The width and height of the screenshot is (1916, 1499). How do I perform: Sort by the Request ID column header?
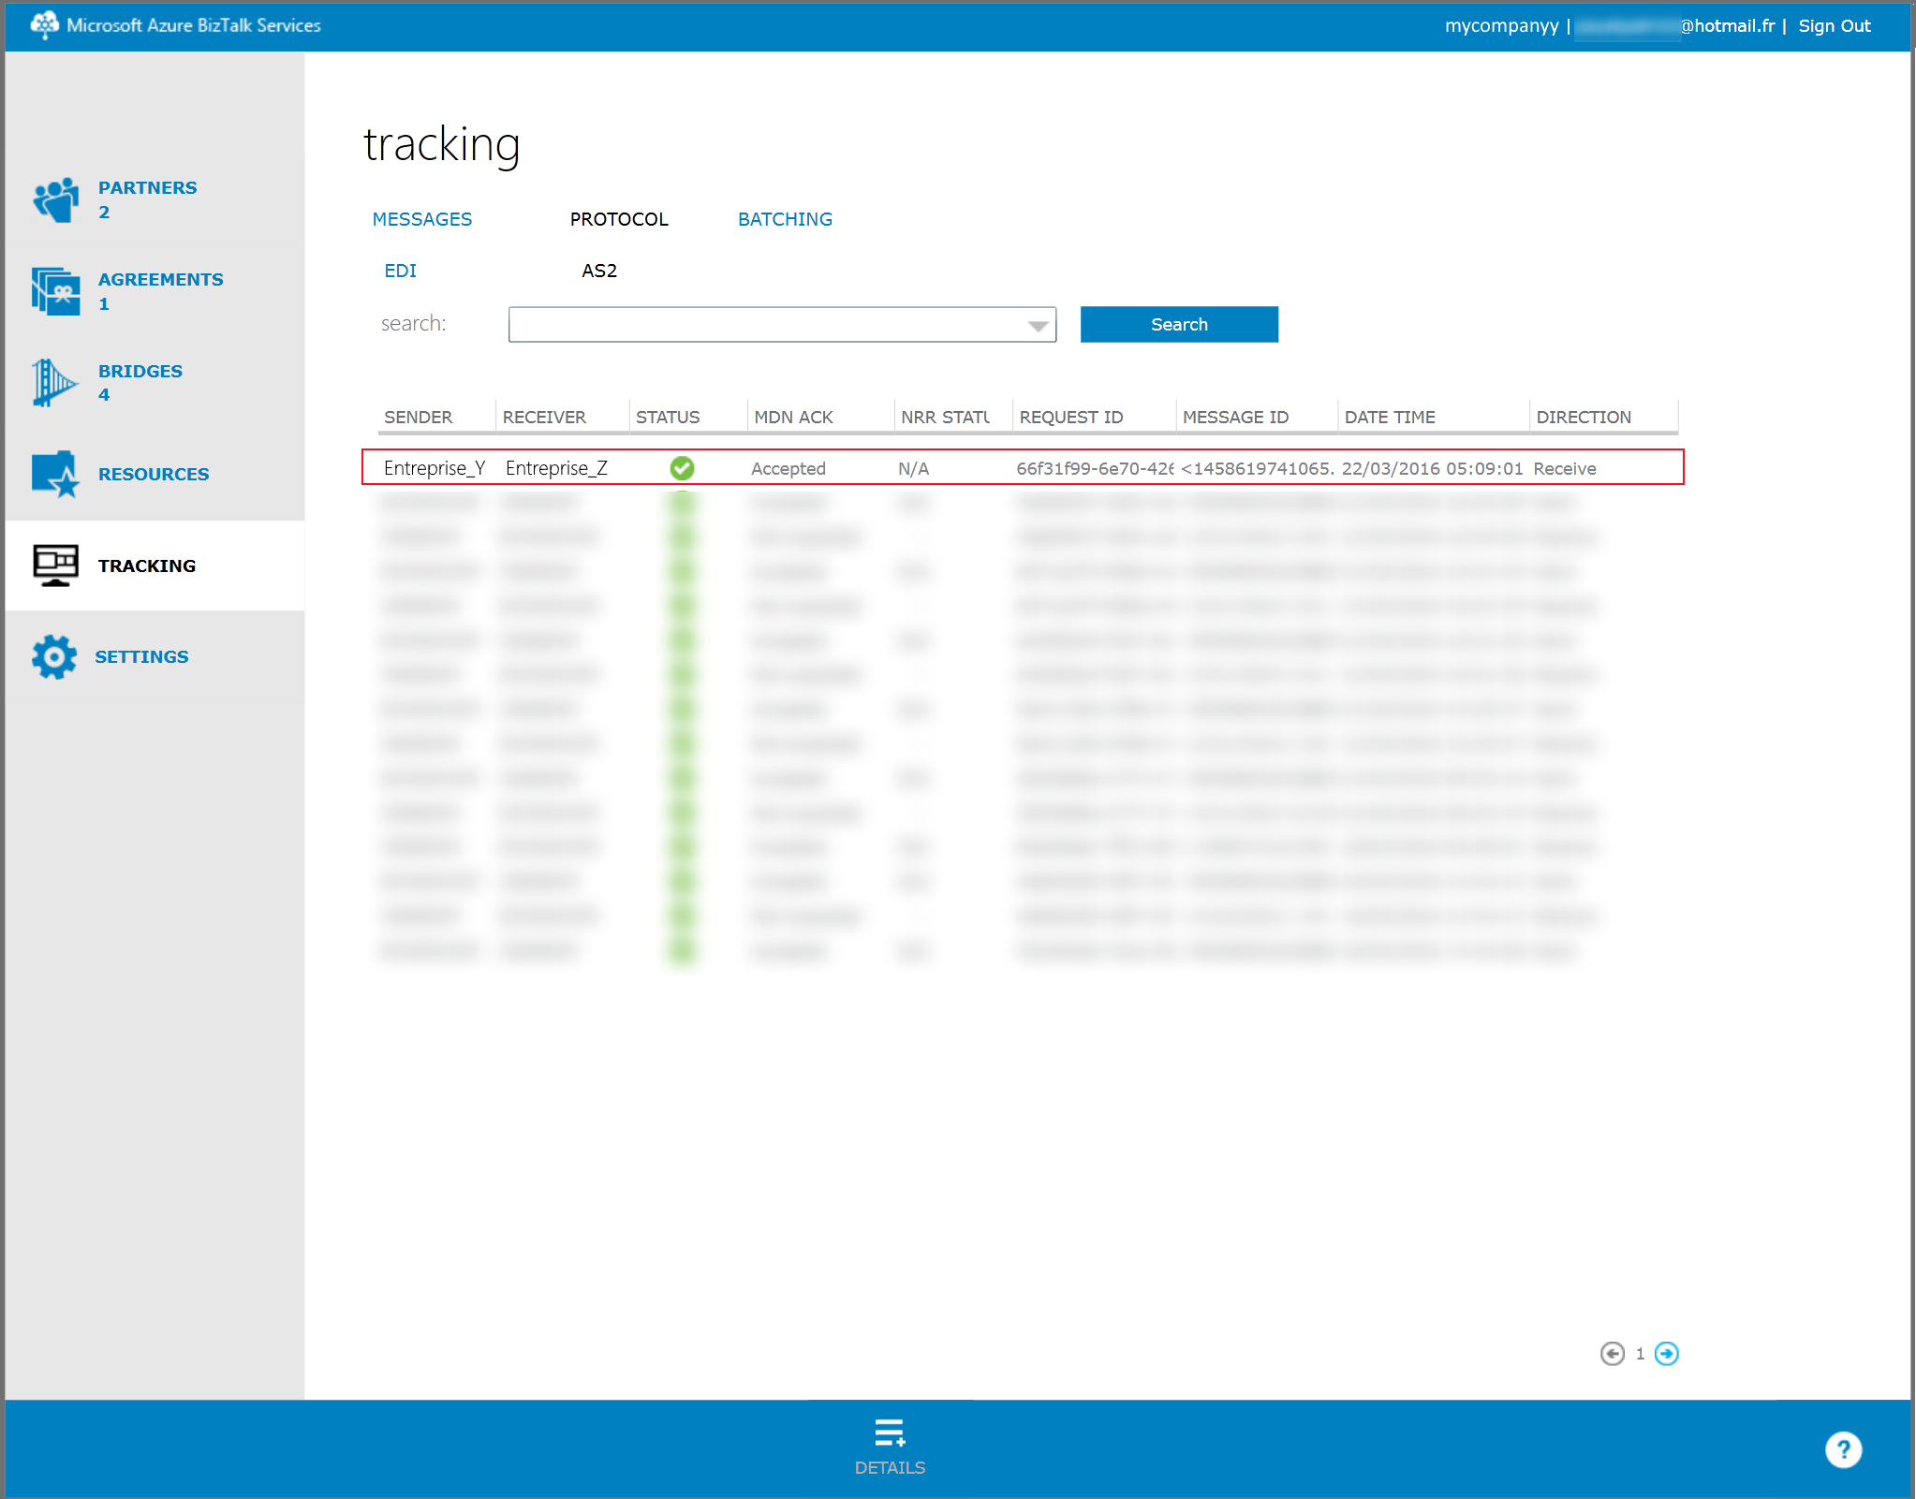pyautogui.click(x=1071, y=417)
